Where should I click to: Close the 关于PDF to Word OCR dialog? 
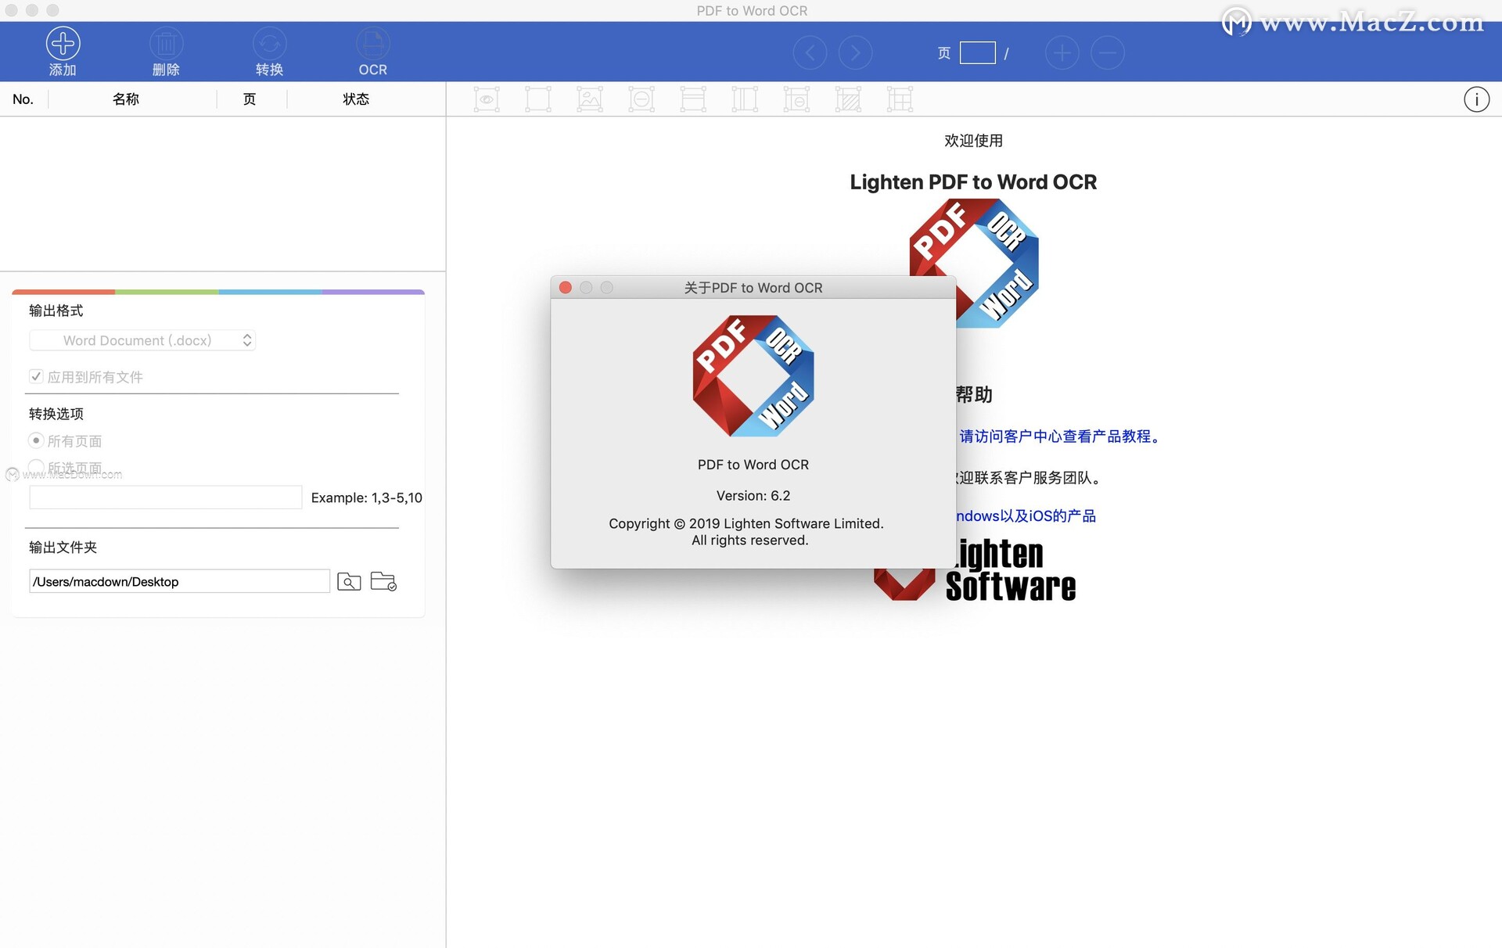pyautogui.click(x=565, y=287)
